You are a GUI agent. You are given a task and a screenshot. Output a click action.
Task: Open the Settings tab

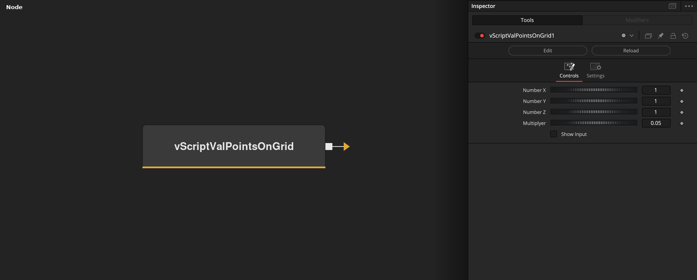pos(595,71)
